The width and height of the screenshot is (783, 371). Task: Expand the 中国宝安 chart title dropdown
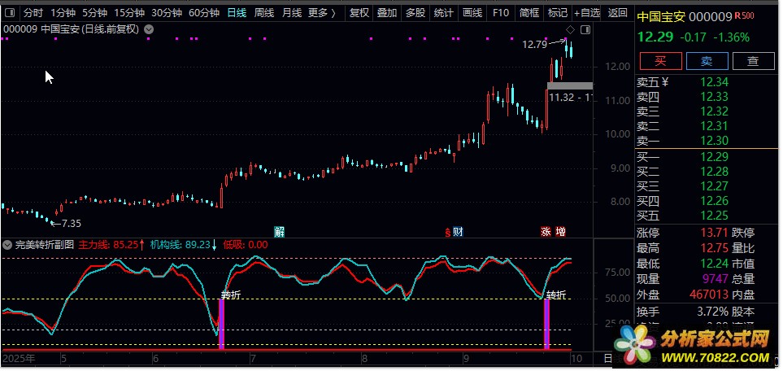pyautogui.click(x=148, y=30)
